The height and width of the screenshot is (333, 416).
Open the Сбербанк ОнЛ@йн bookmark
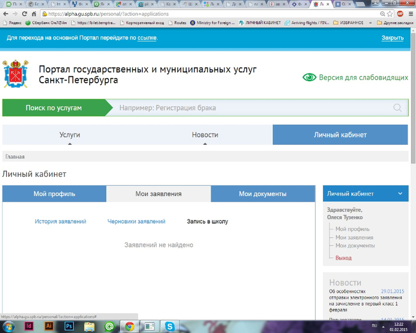coord(46,23)
